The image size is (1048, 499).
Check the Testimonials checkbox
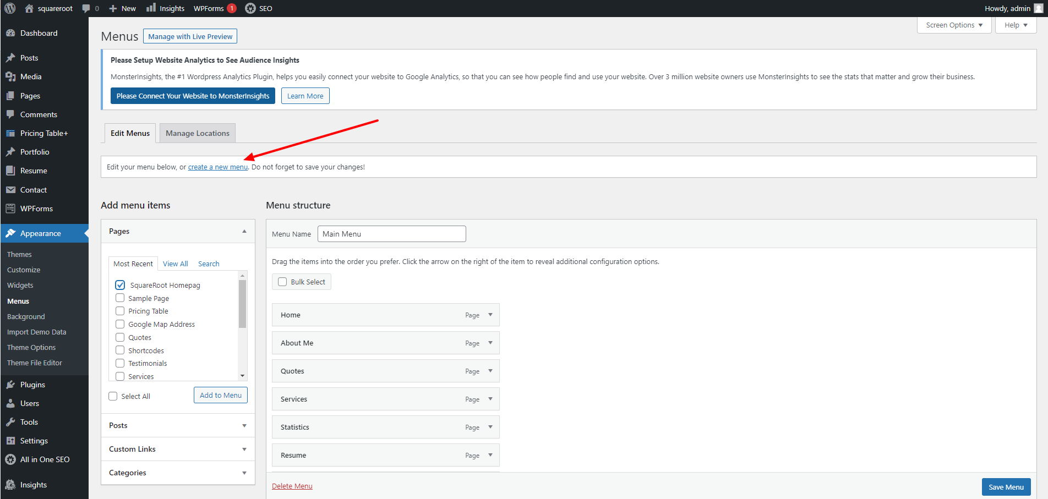pyautogui.click(x=120, y=363)
